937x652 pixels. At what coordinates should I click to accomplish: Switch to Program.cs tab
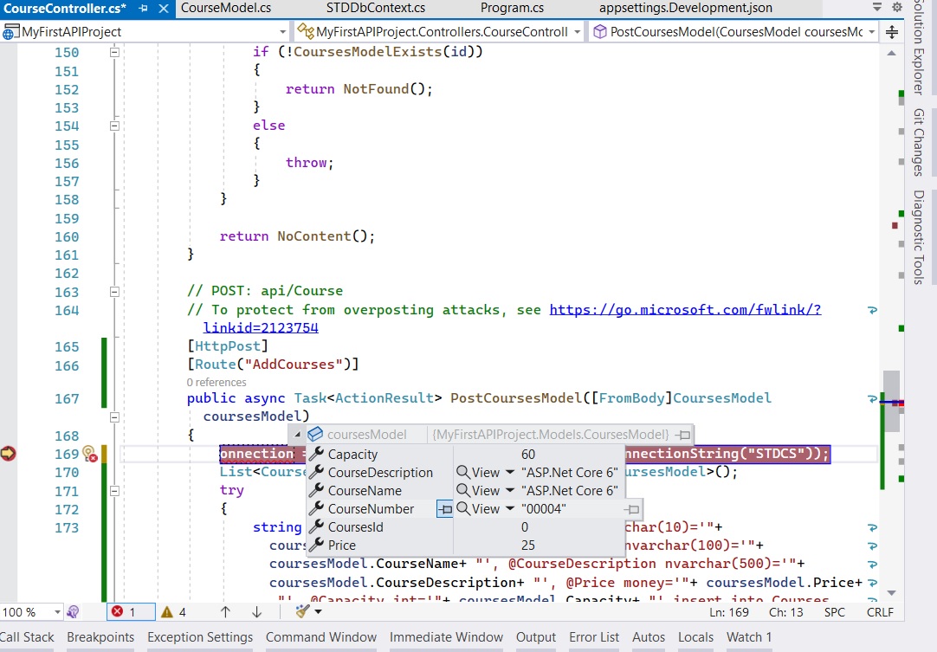[512, 8]
